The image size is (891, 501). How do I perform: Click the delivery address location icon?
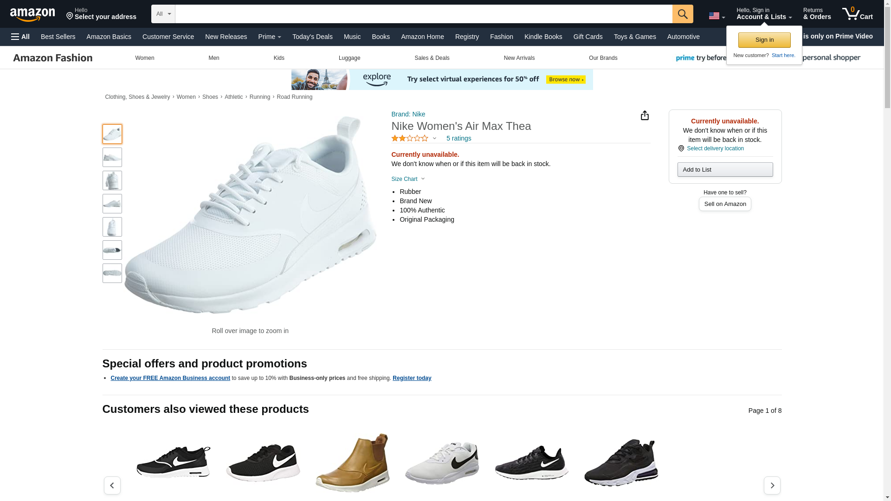tap(70, 16)
